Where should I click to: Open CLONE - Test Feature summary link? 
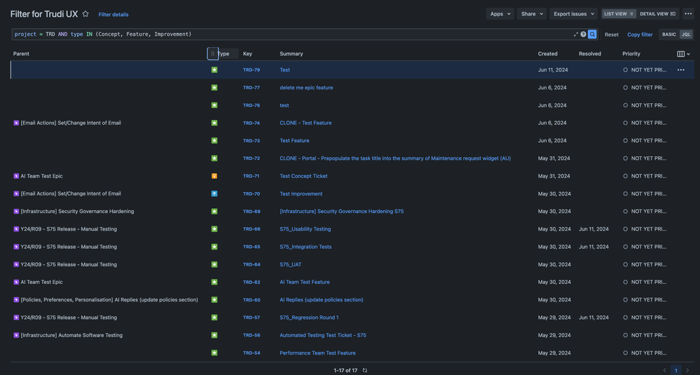point(306,123)
